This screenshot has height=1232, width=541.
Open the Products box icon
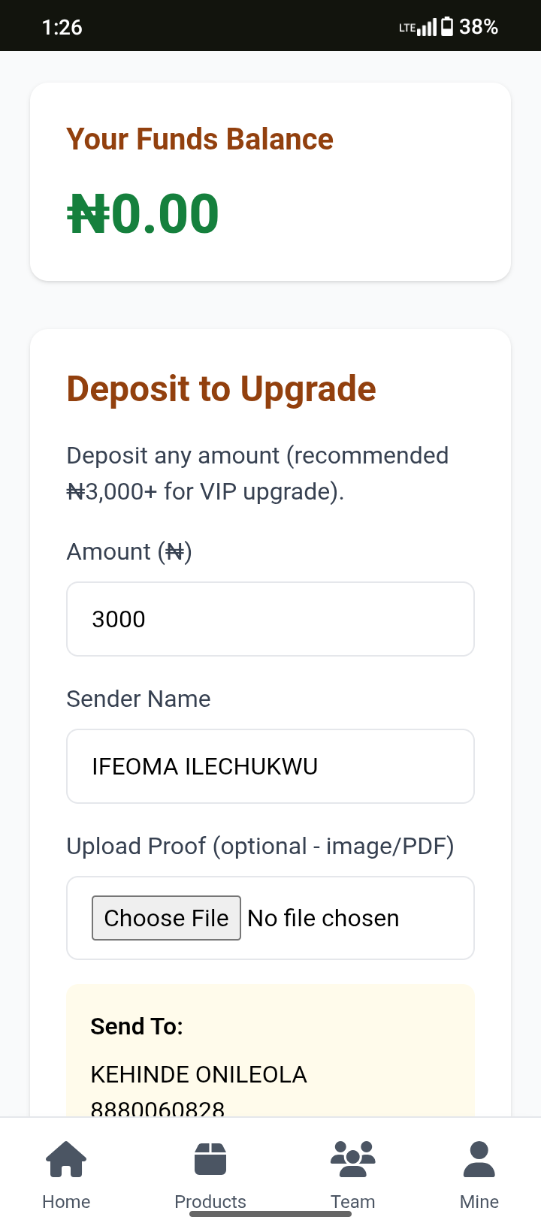[x=210, y=1158]
